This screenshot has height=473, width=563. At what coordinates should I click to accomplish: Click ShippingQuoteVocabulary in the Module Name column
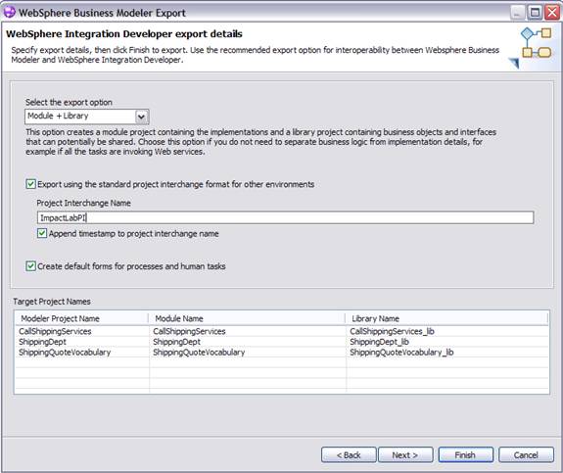(199, 353)
